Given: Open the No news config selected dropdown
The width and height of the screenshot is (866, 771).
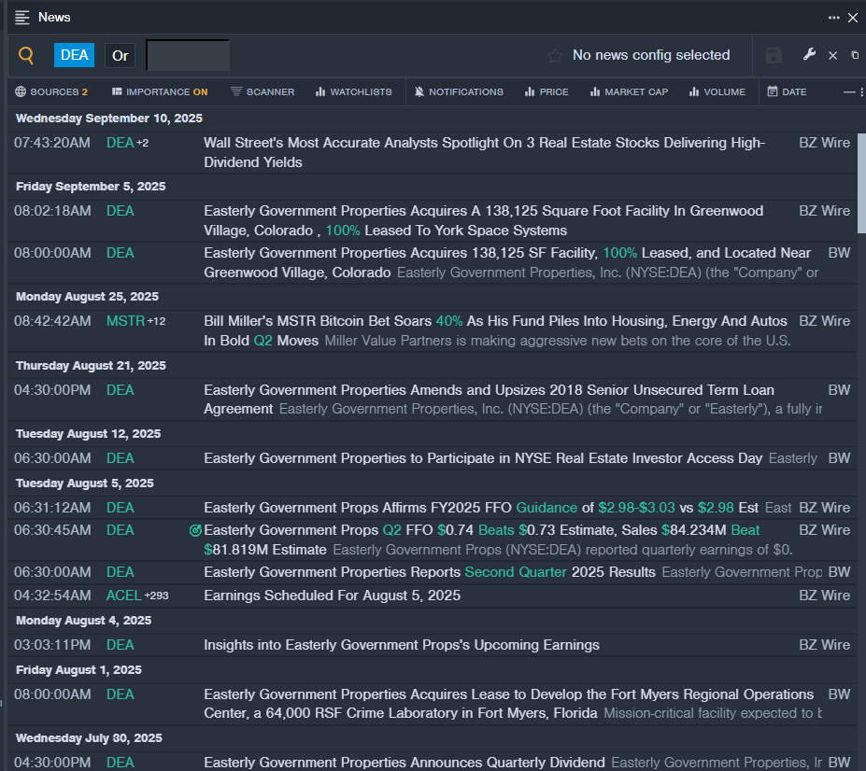Looking at the screenshot, I should (651, 55).
